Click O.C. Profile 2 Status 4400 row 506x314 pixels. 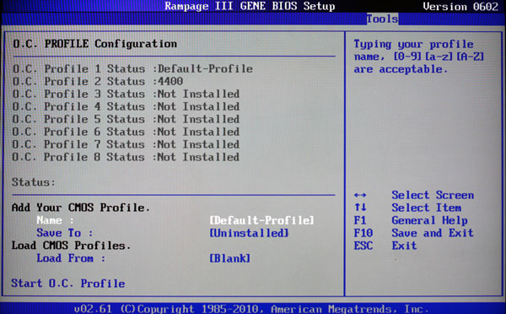98,81
